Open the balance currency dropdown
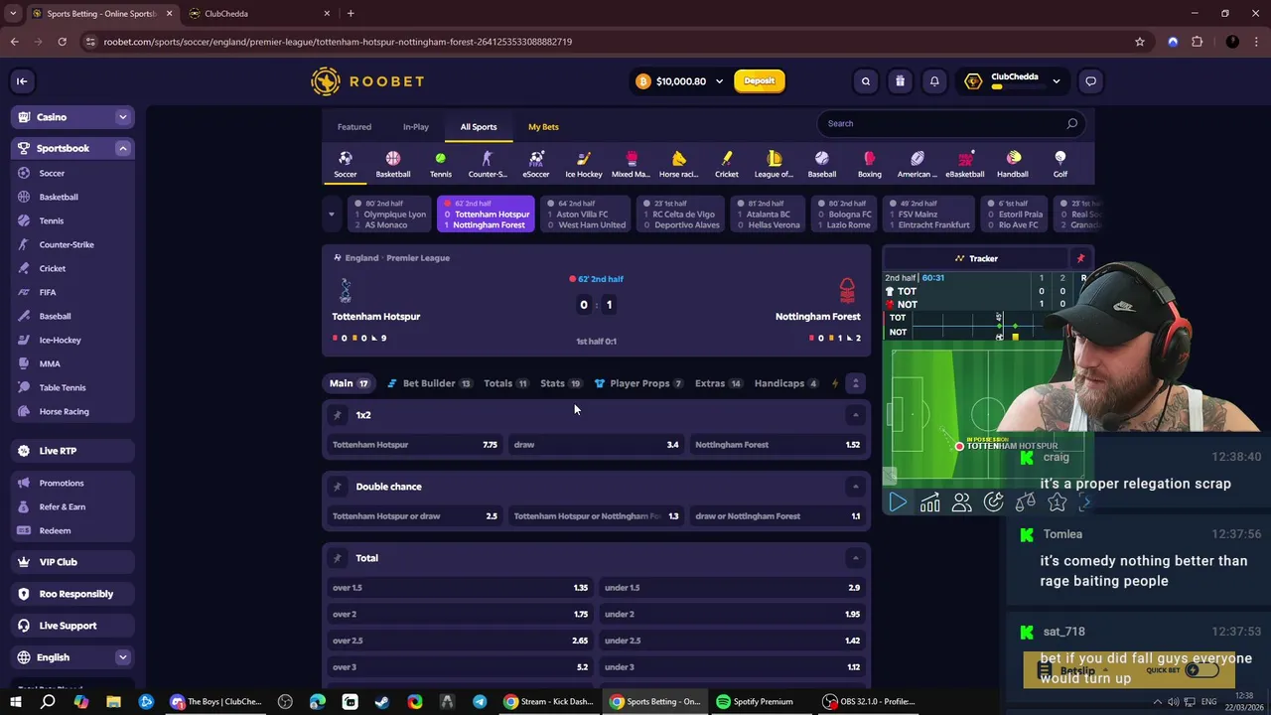Screen dimensions: 1271x715 719,81
